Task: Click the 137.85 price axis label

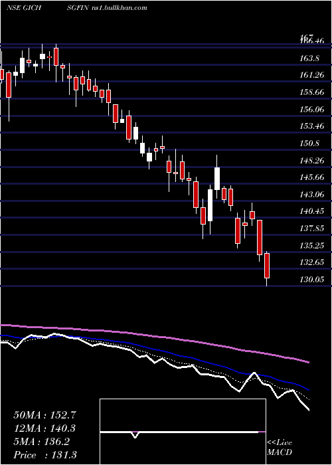Action: pos(312,229)
